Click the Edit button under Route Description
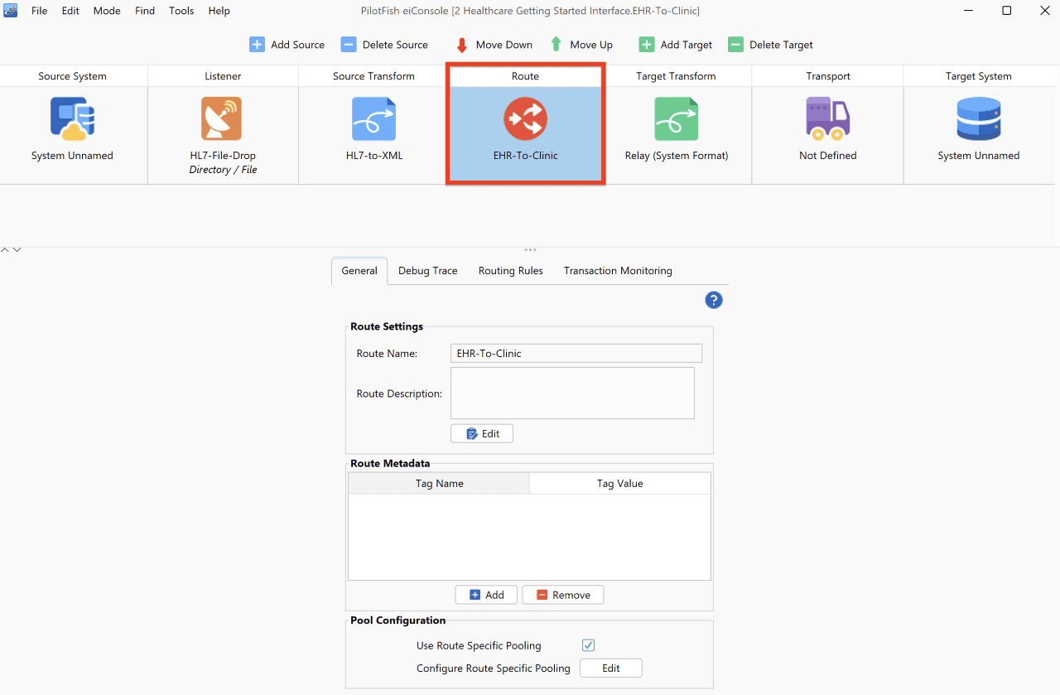This screenshot has height=695, width=1060. point(482,433)
